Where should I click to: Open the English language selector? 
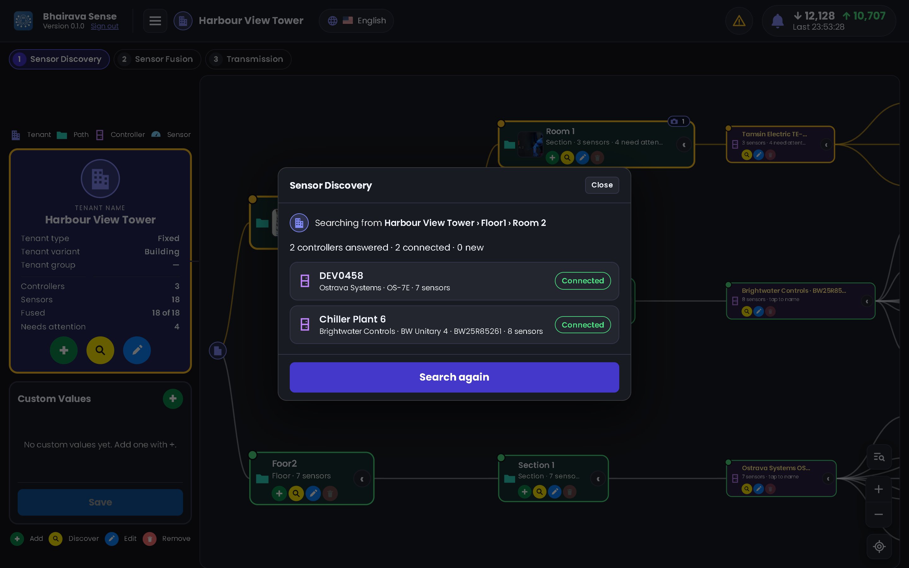pyautogui.click(x=356, y=21)
